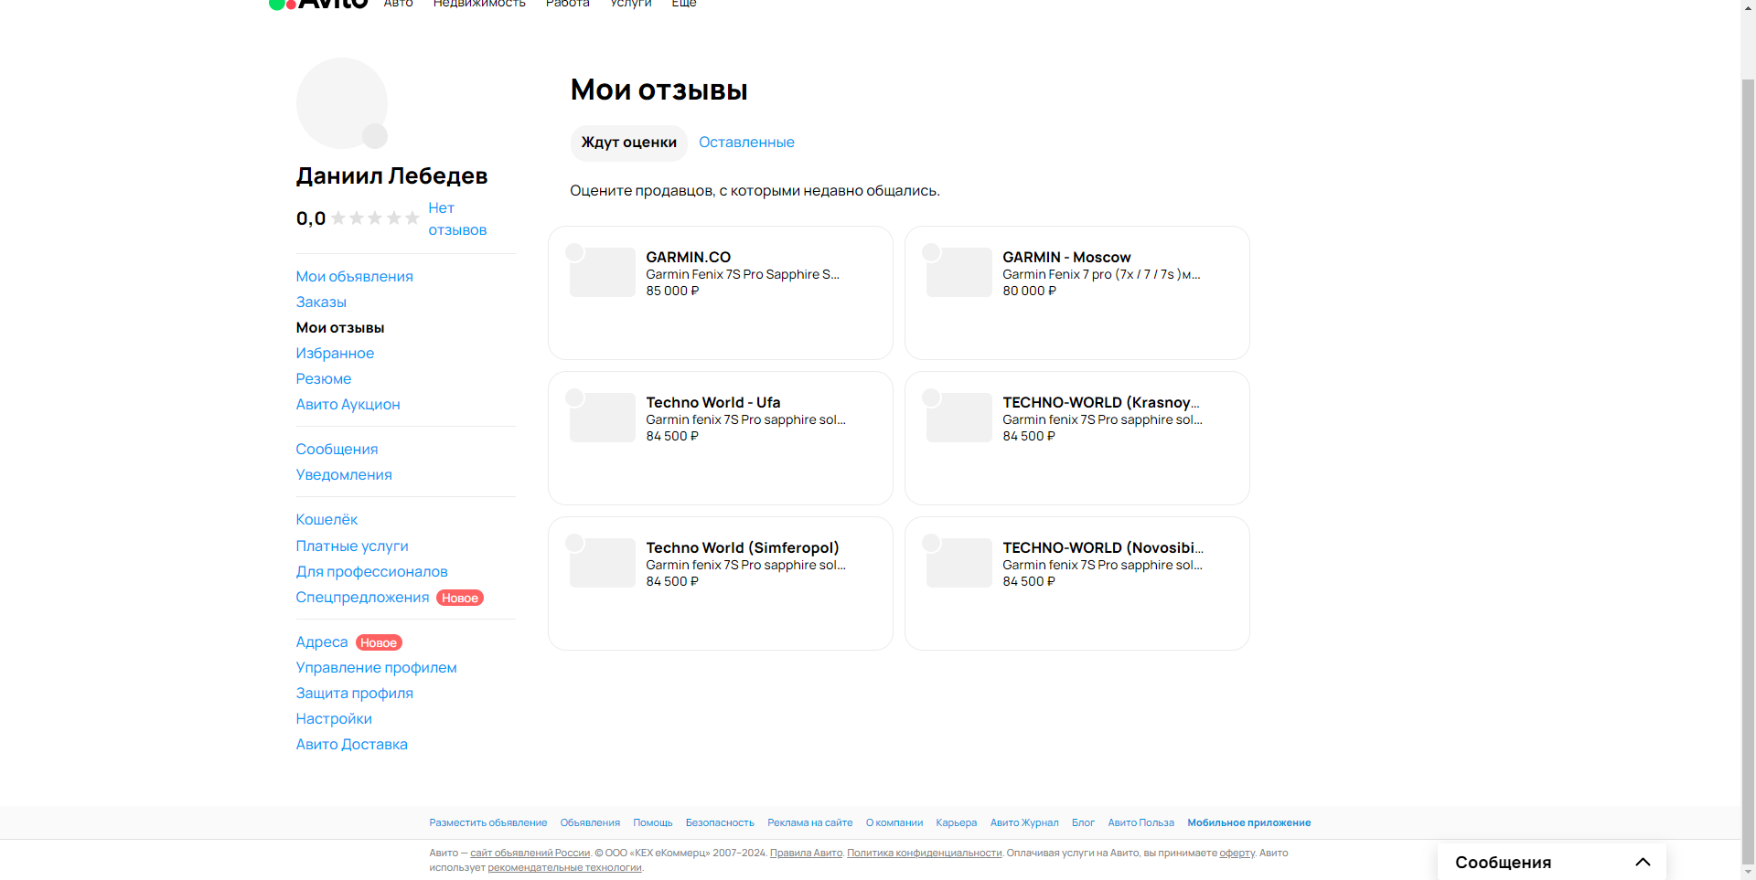
Task: Click footer link Авито Польза
Action: coord(1141,823)
